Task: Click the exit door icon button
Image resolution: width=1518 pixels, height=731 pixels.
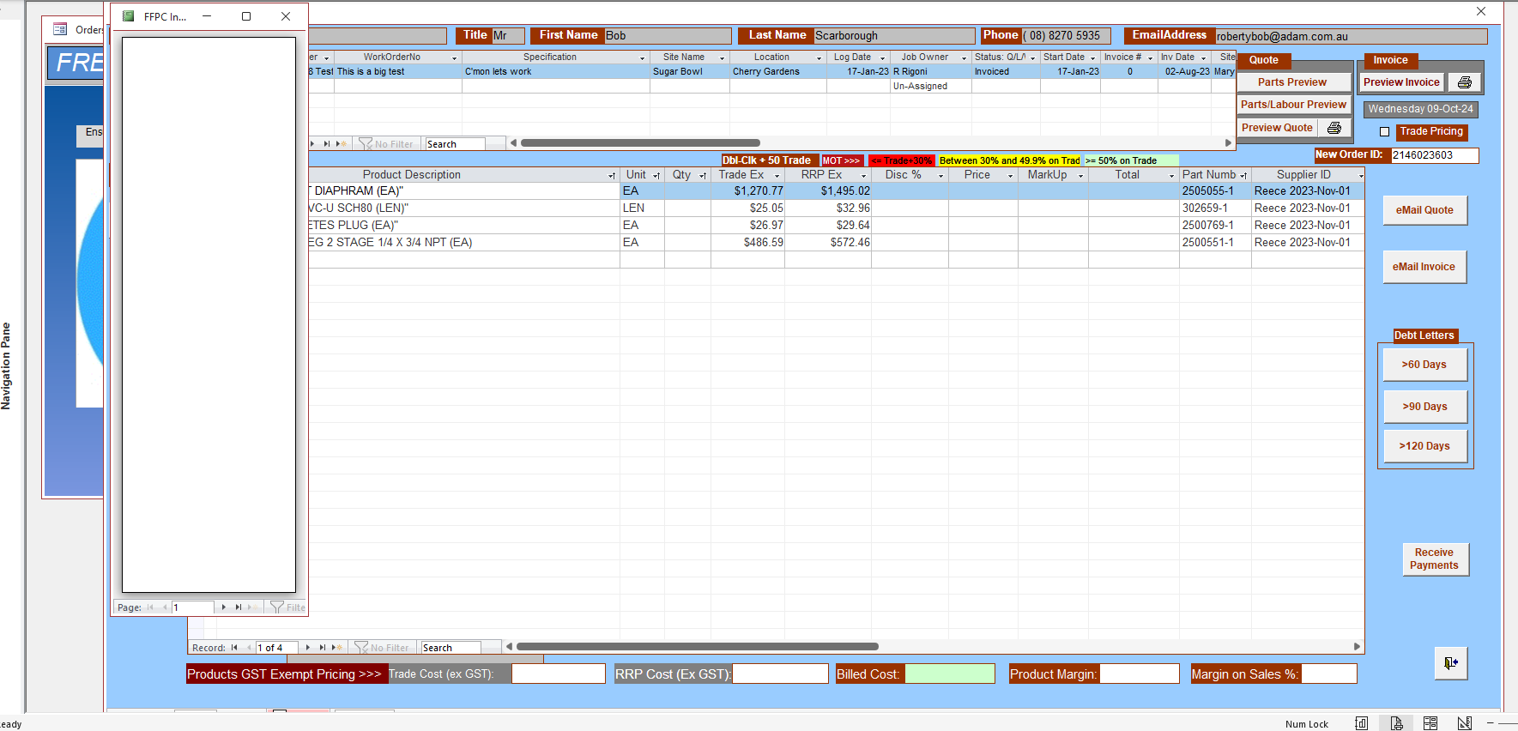Action: [x=1451, y=662]
